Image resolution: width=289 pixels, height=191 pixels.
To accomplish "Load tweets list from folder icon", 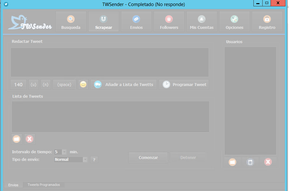I will [x=17, y=139].
